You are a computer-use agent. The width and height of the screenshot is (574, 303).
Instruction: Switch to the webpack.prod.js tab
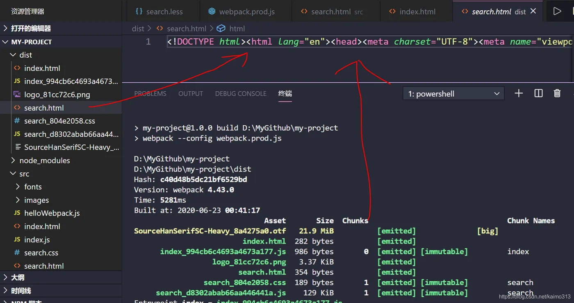(241, 11)
